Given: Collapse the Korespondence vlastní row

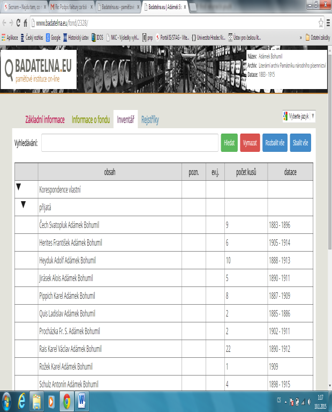Looking at the screenshot, I should click(x=18, y=187).
